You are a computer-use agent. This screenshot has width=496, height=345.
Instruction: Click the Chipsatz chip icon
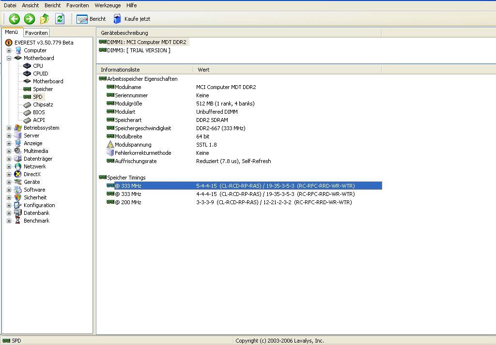pos(27,105)
